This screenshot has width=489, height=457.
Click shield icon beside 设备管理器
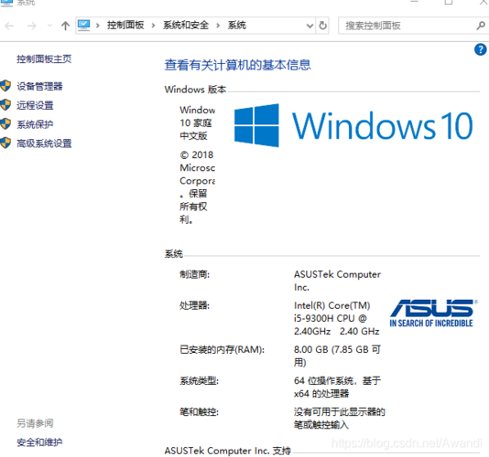coord(5,86)
